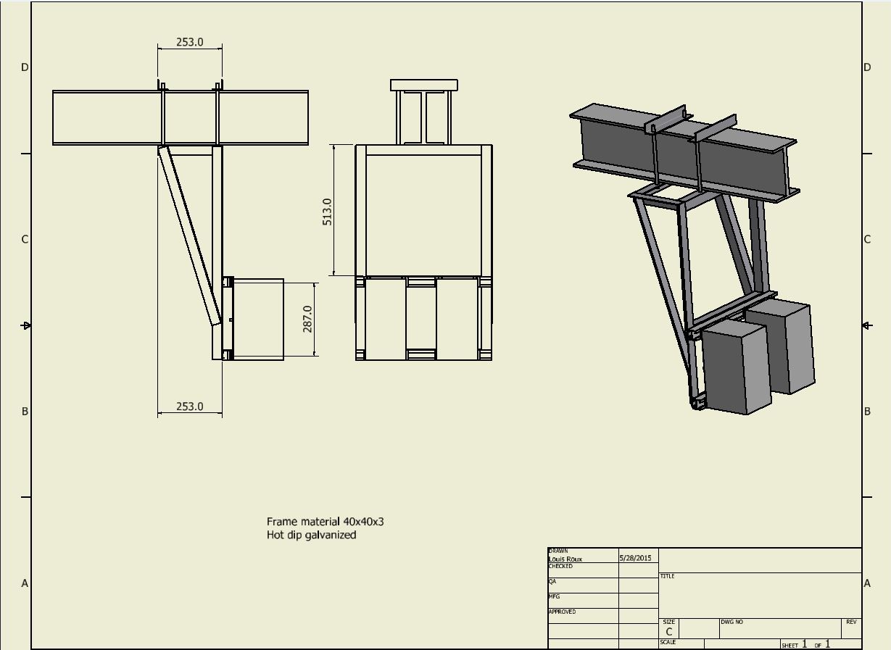Select the diagonal brace in the side view
The width and height of the screenshot is (891, 650).
point(190,235)
